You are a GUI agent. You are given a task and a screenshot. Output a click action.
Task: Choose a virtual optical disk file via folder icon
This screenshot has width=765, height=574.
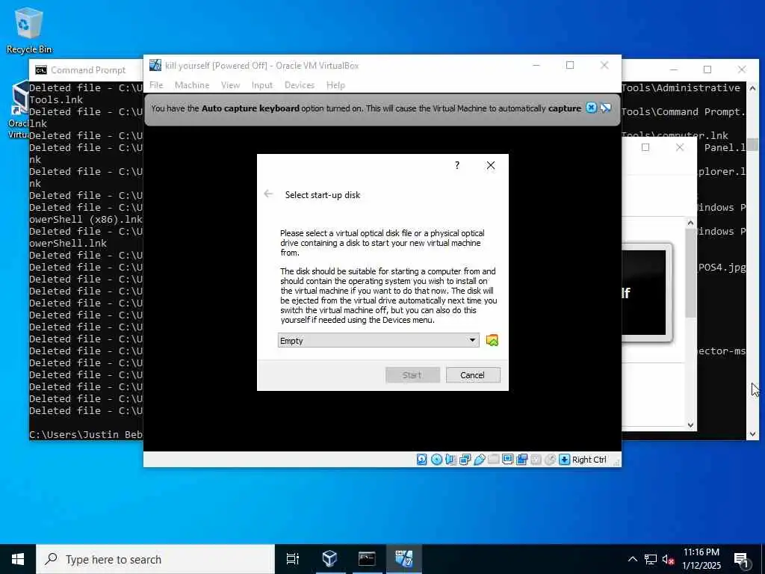click(x=492, y=340)
